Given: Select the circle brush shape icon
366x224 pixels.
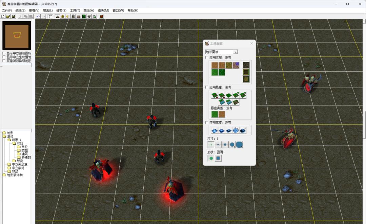Looking at the screenshot, I should point(211,158).
